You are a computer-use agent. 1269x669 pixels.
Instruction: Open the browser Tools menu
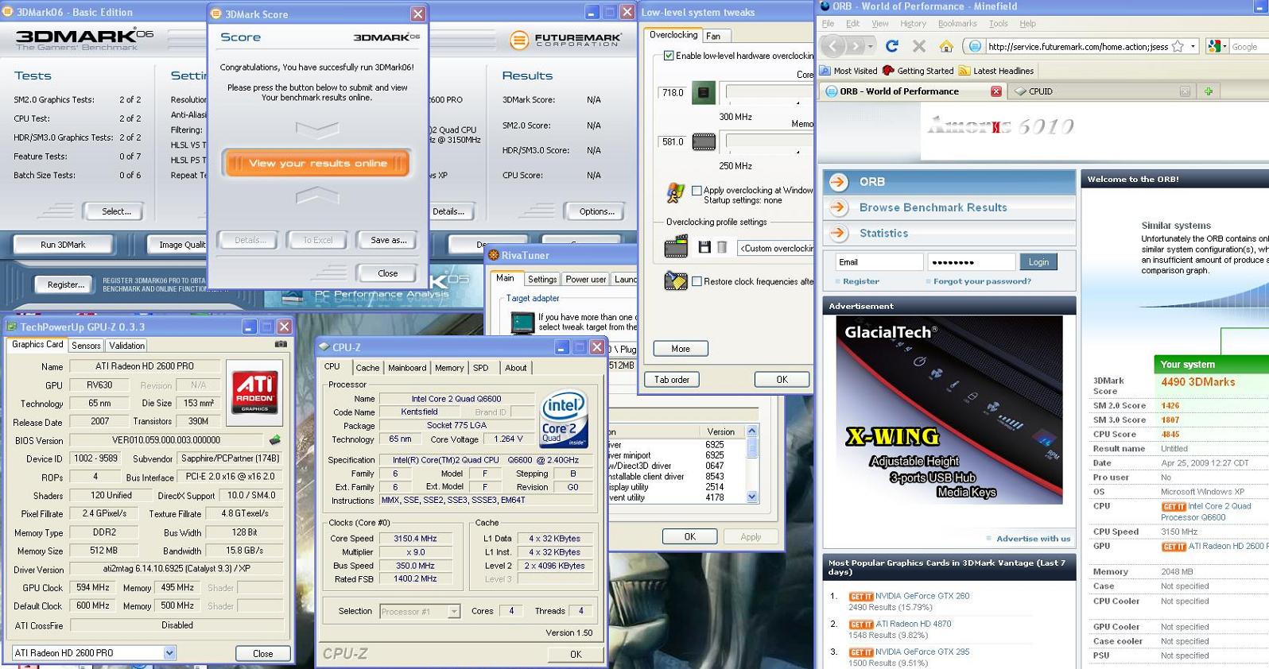coord(998,24)
